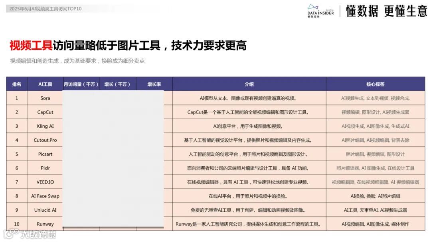This screenshot has width=431, height=242.
Task: Click the '增长率' column header
Action: pos(154,84)
